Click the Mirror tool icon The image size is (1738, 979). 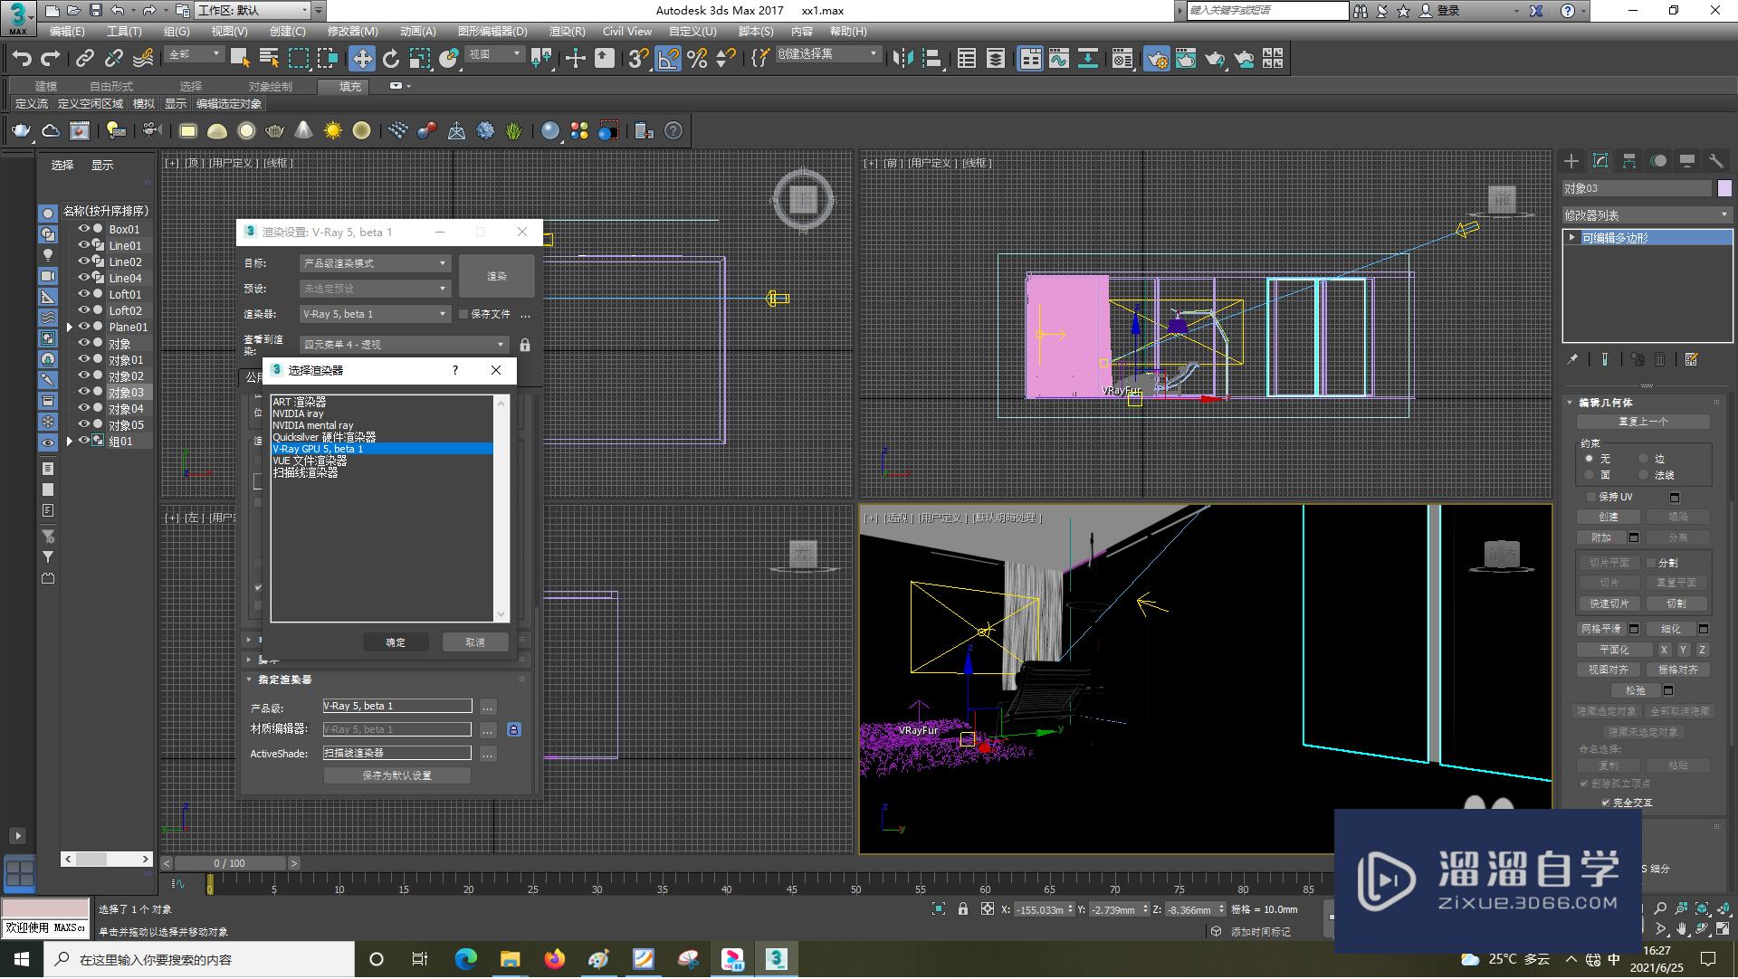click(902, 59)
